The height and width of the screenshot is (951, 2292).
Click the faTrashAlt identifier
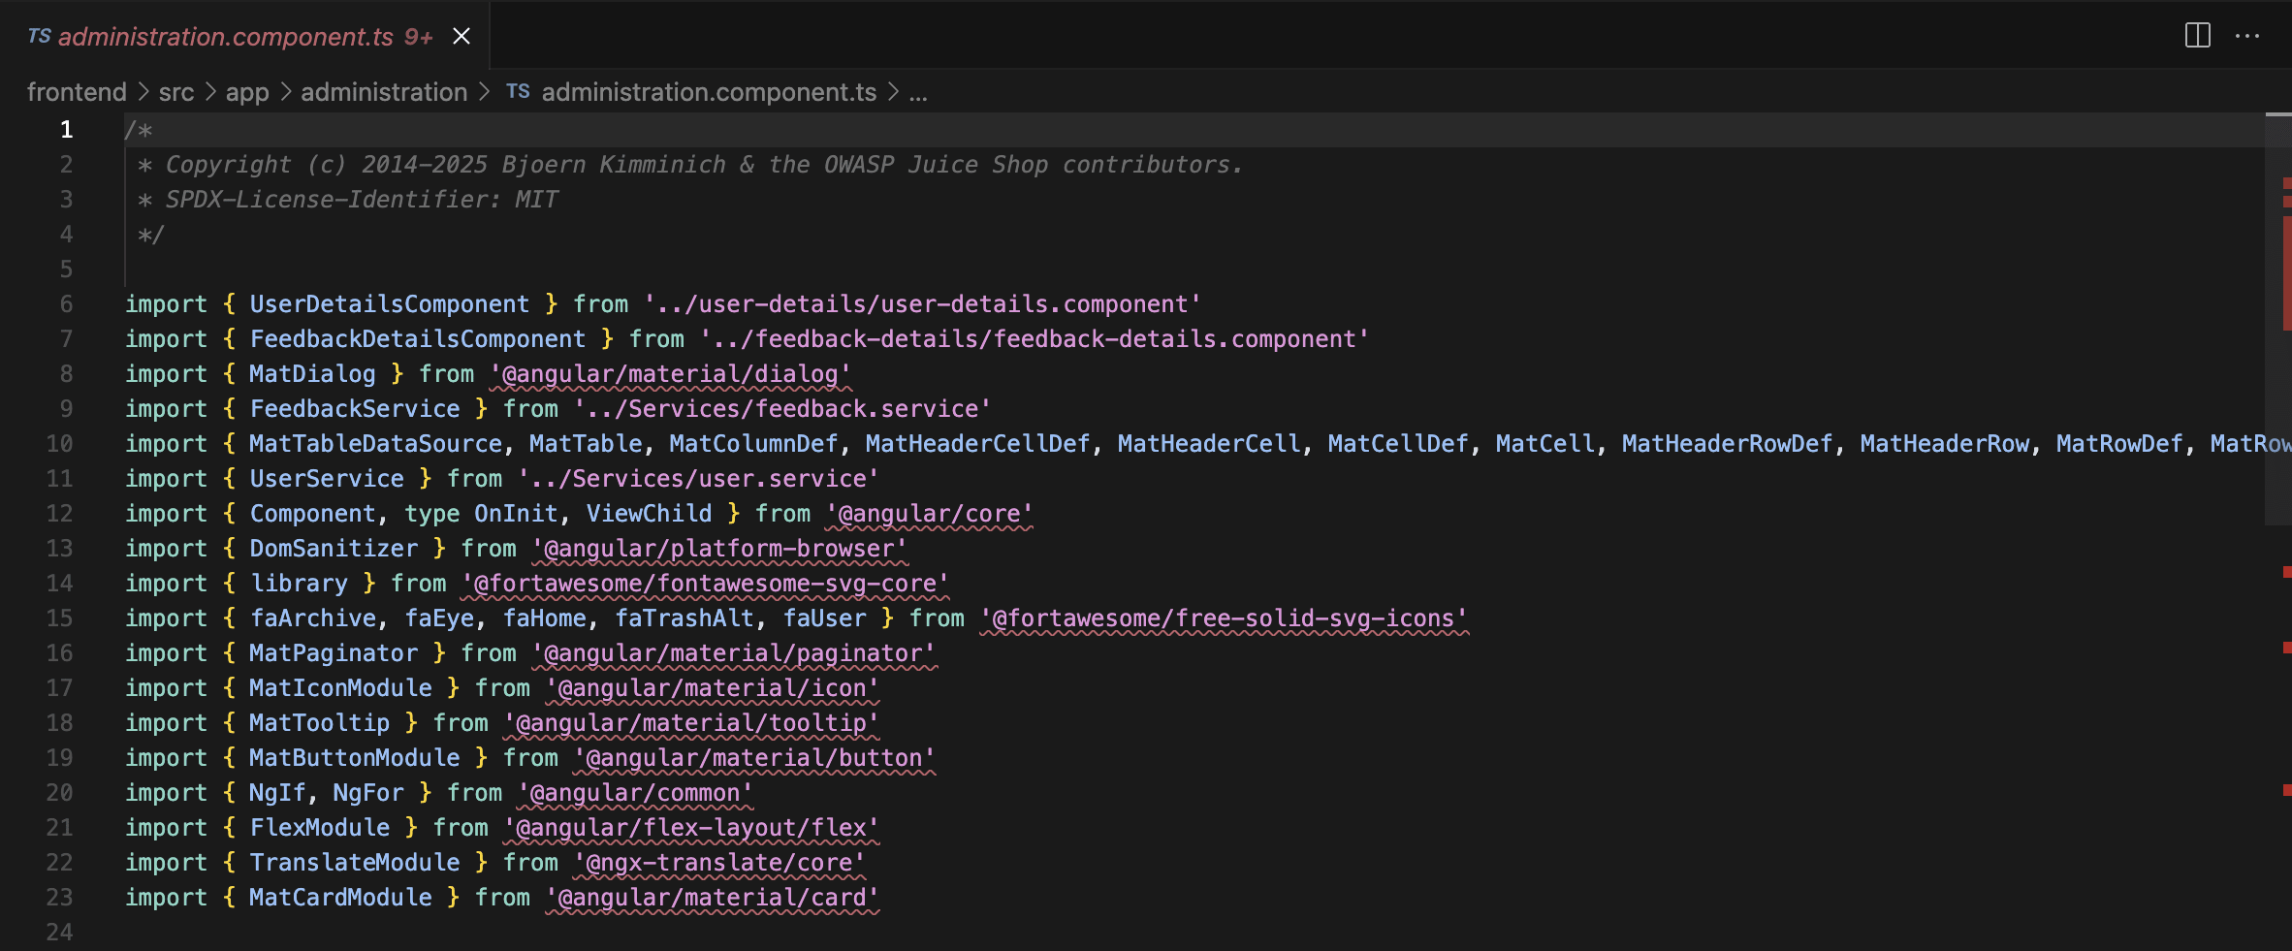(684, 618)
